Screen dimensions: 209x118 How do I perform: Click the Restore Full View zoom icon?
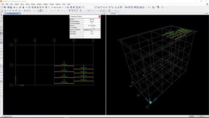coord(35,7)
